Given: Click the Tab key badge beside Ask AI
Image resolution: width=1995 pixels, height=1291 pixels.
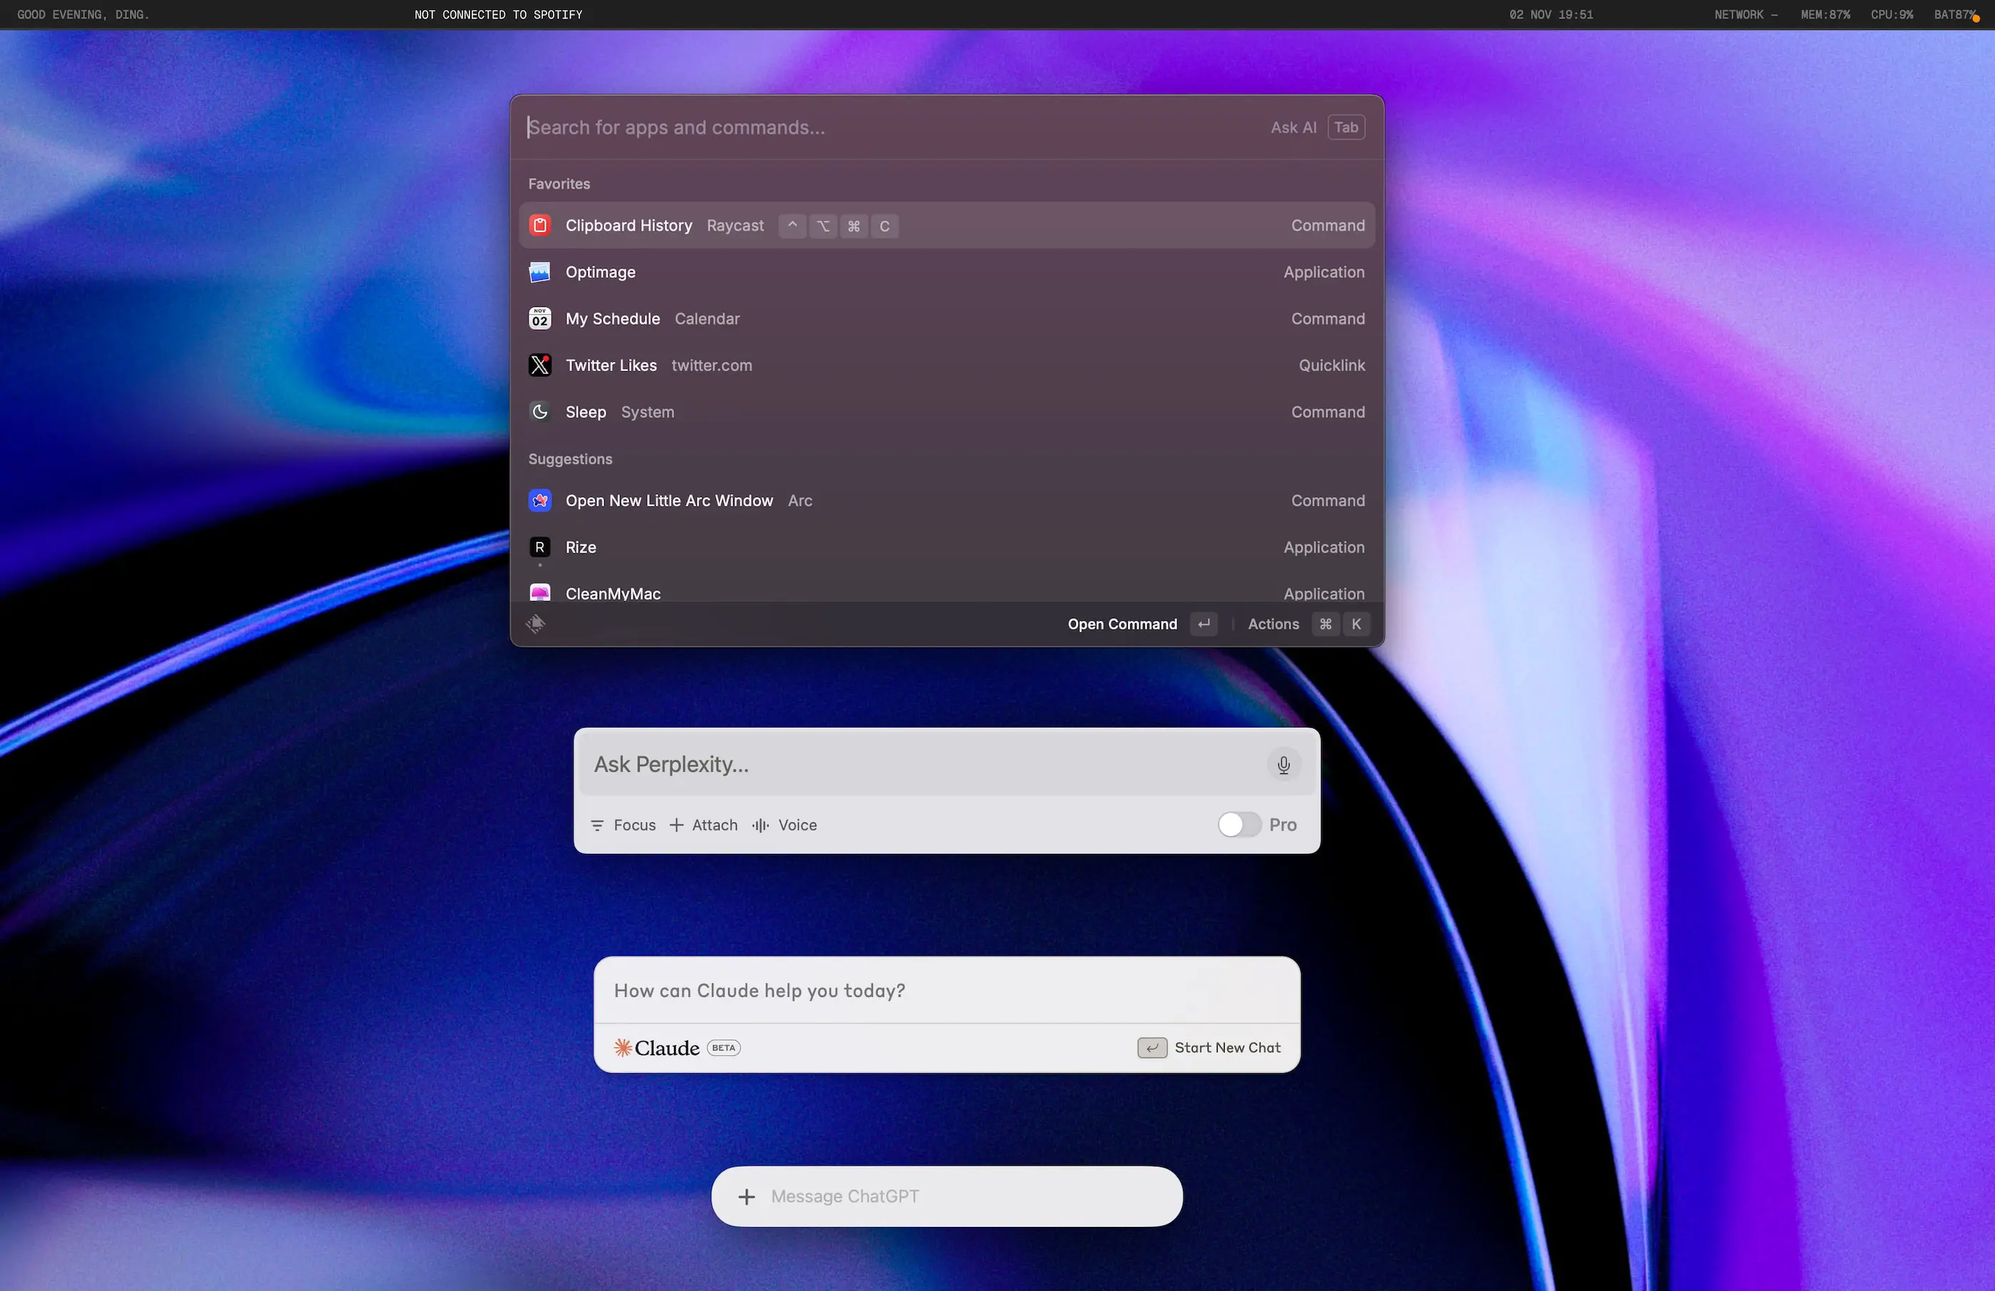Looking at the screenshot, I should coord(1346,127).
